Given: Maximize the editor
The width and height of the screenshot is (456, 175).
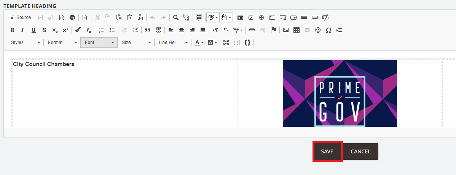Looking at the screenshot, I should click(226, 43).
